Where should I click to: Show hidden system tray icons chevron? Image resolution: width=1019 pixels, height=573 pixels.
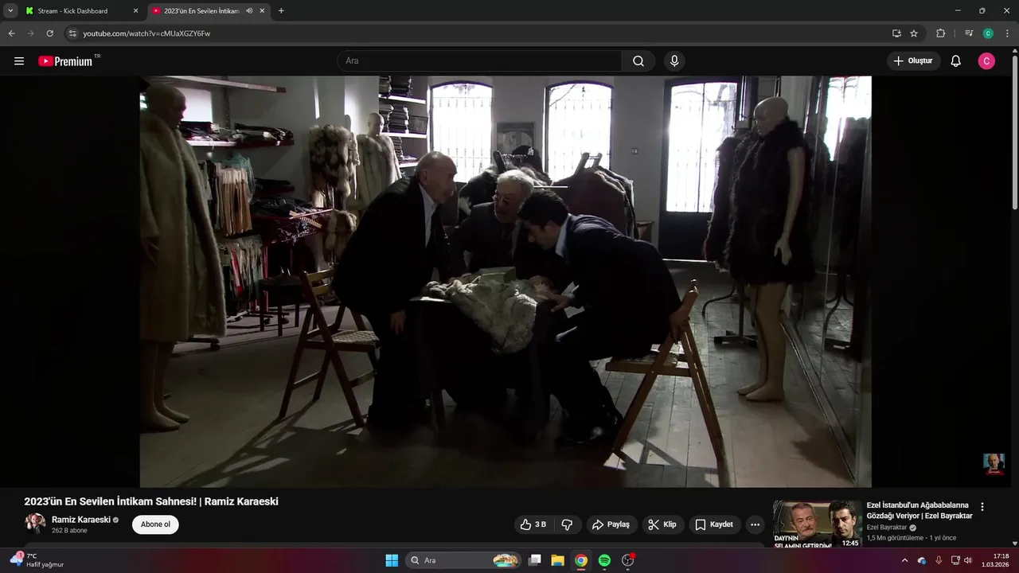(904, 560)
